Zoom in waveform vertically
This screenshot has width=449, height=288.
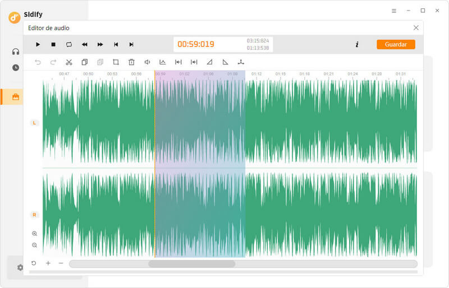click(34, 234)
